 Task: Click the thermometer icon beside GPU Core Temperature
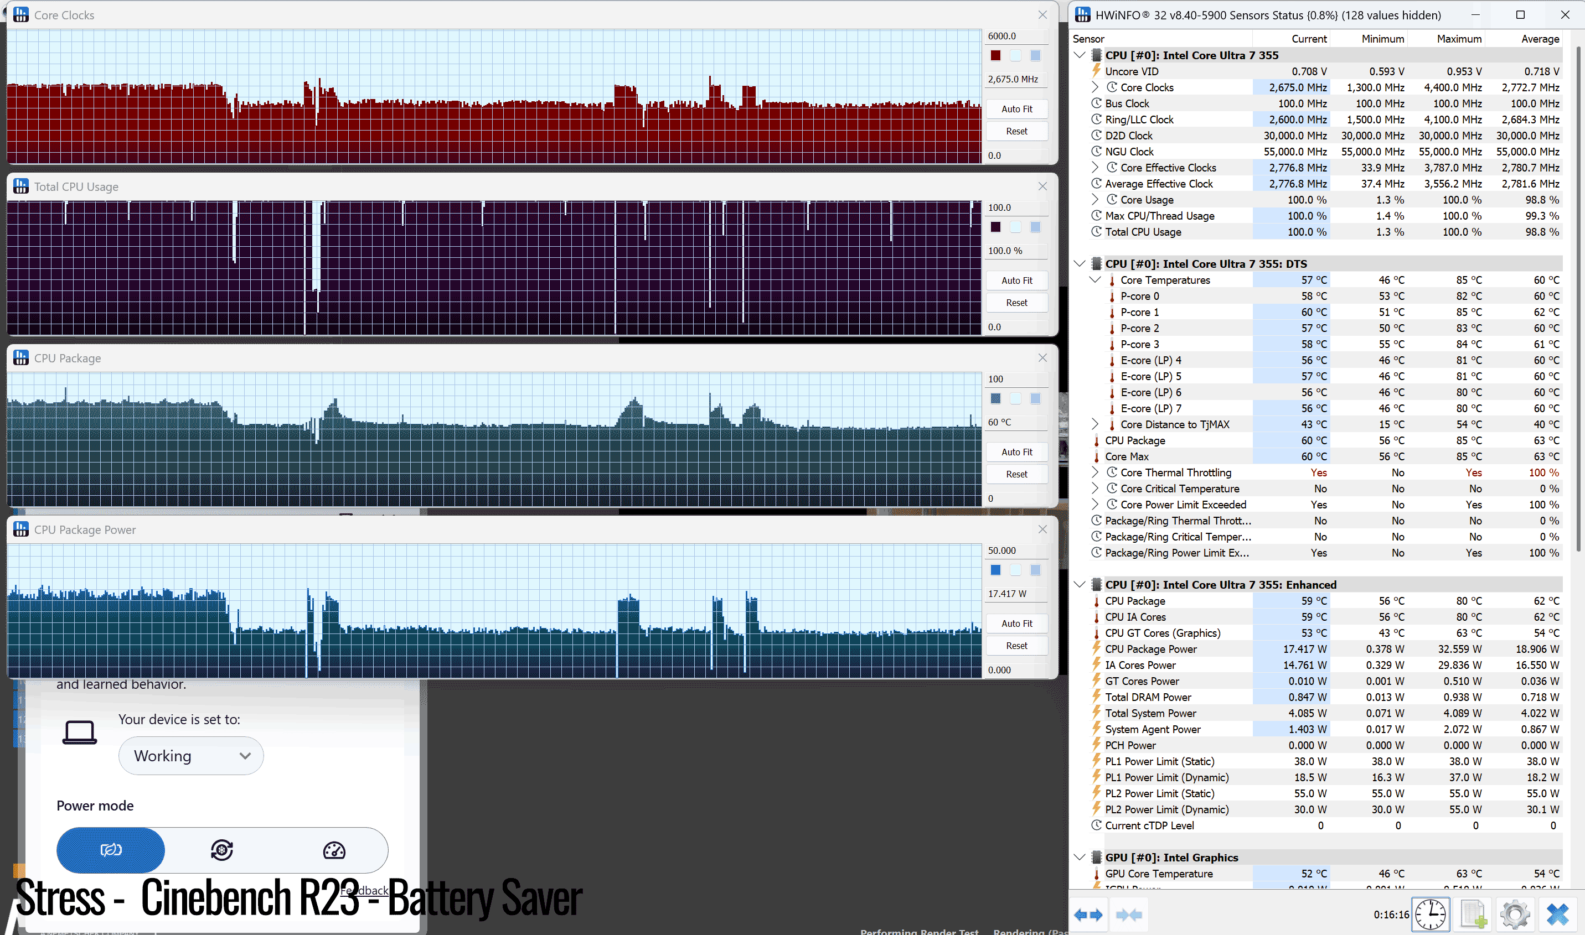tap(1096, 874)
